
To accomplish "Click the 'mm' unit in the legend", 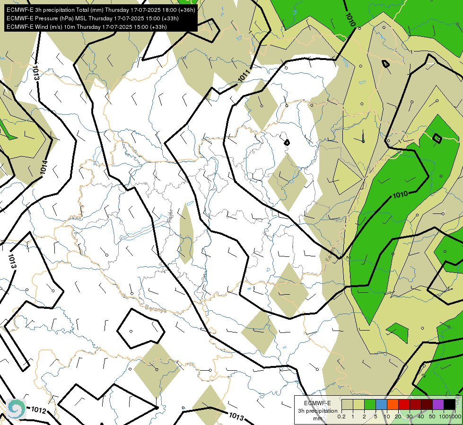I will (x=317, y=418).
